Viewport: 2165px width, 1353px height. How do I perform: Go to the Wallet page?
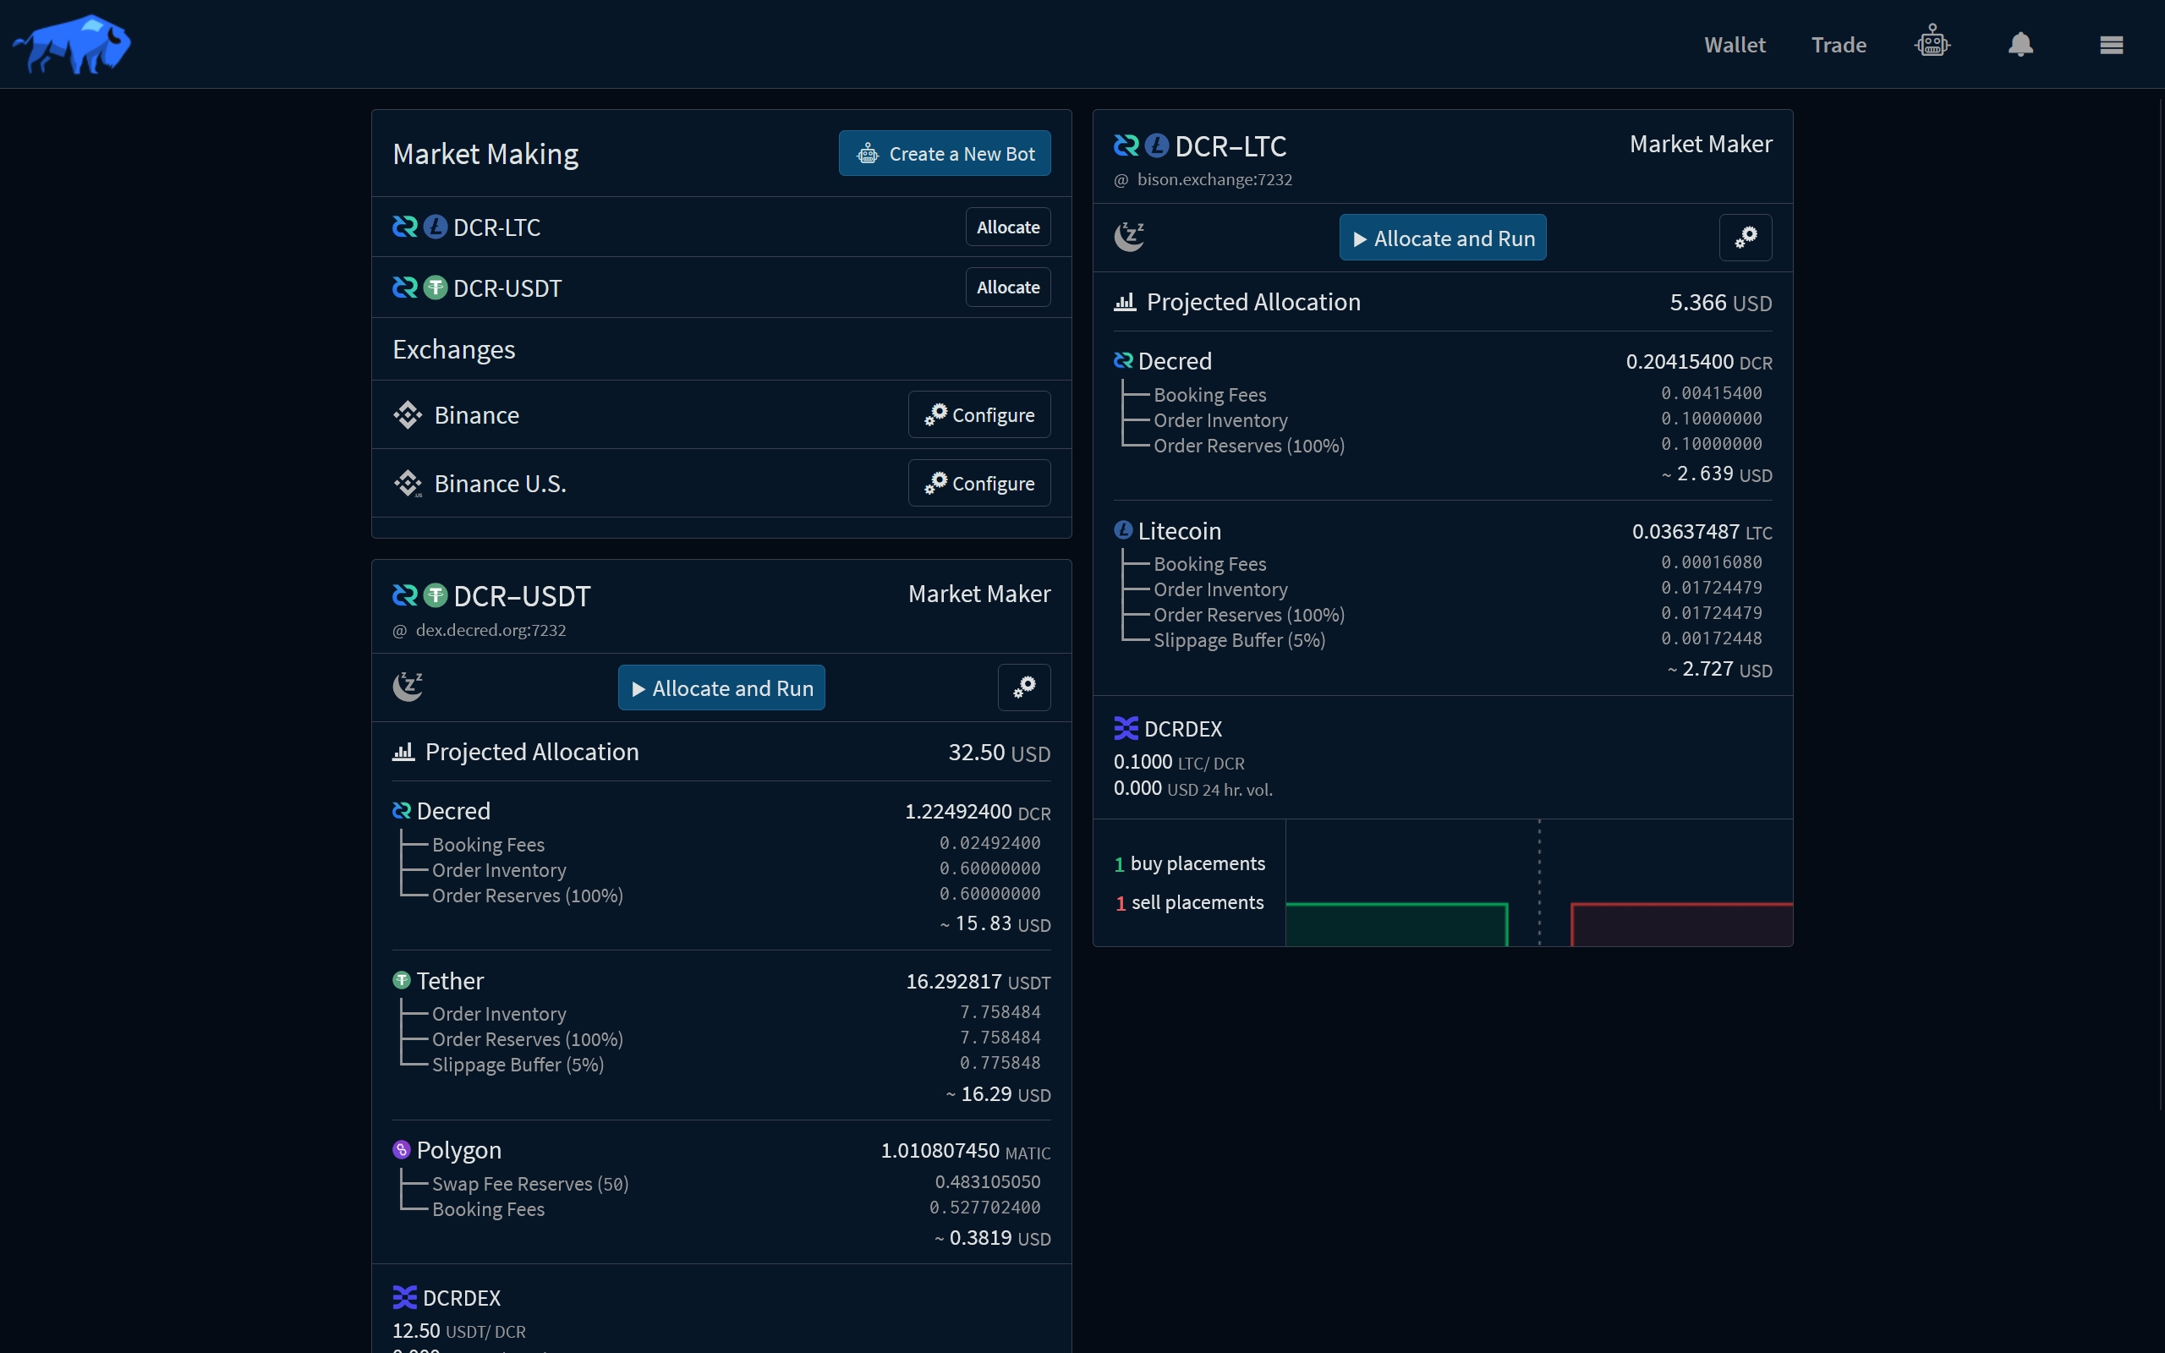(1734, 45)
